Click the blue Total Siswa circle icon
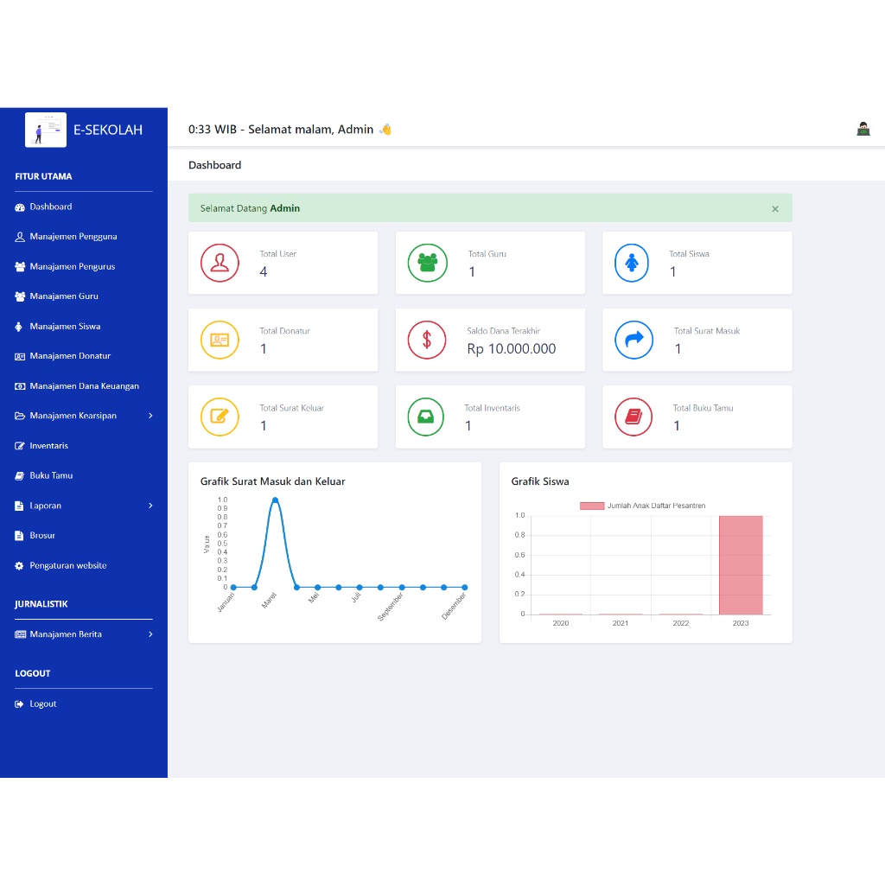 [632, 263]
